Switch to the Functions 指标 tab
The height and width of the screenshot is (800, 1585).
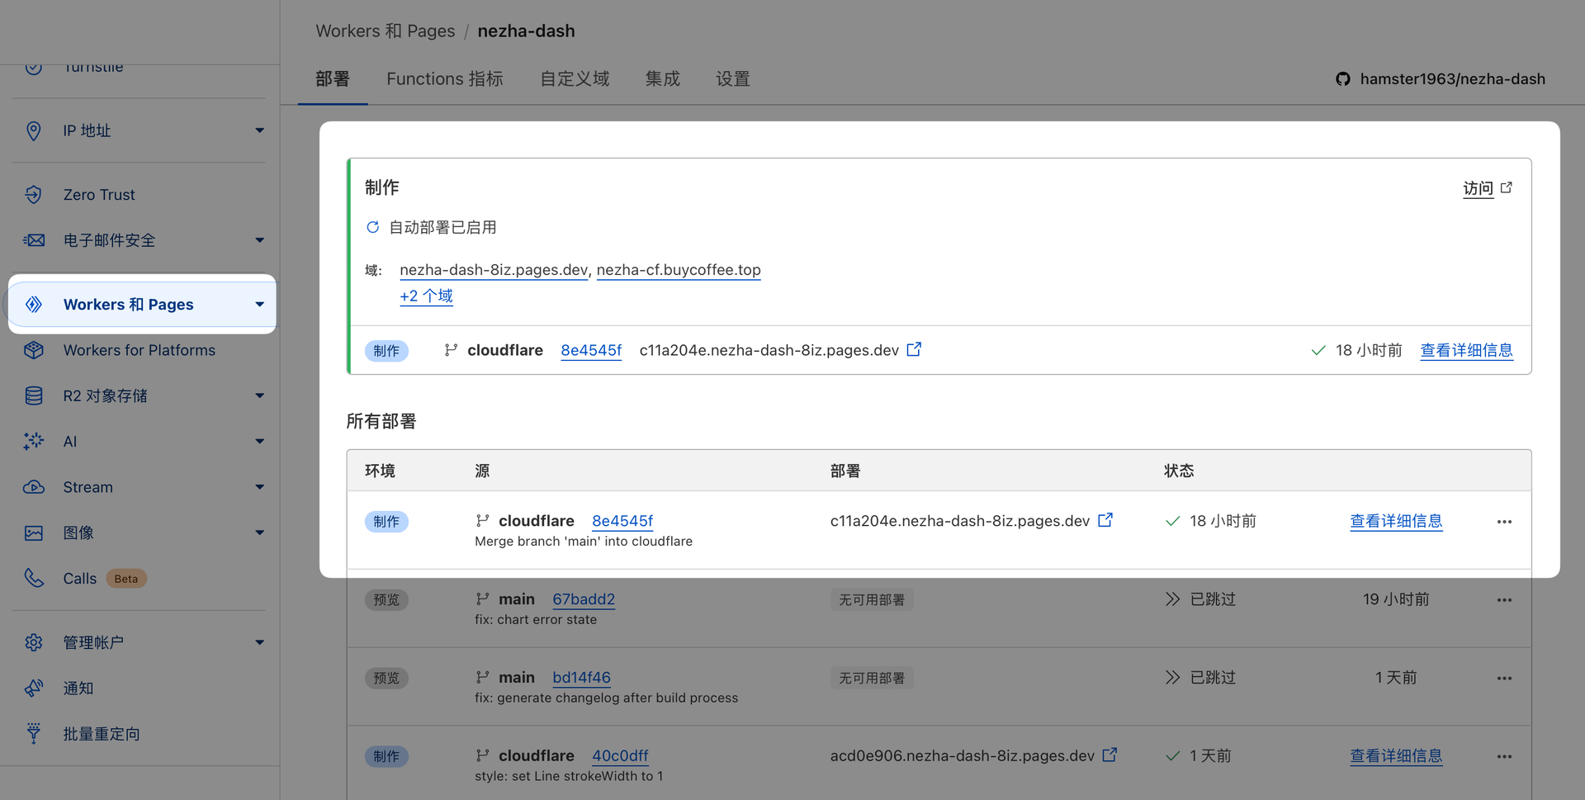click(444, 79)
